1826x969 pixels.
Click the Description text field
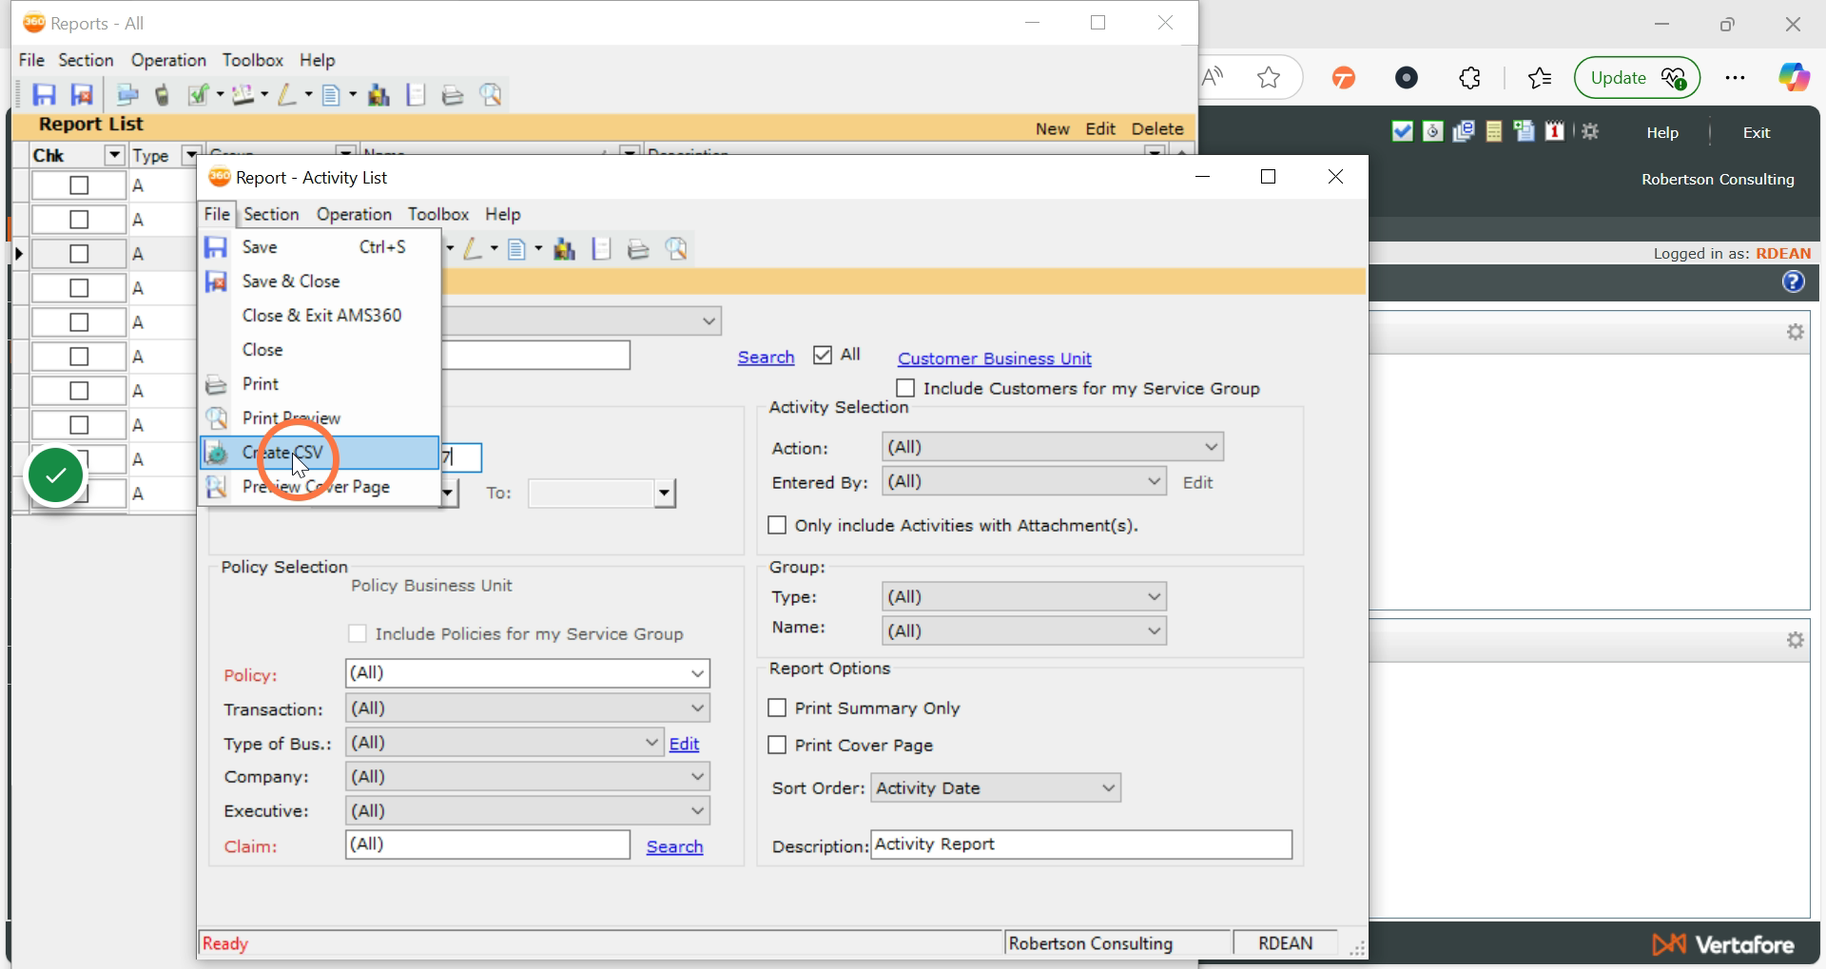tap(1081, 844)
